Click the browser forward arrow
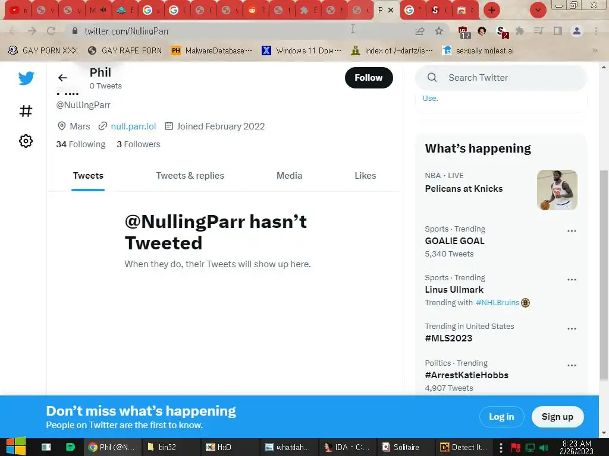 tap(32, 31)
